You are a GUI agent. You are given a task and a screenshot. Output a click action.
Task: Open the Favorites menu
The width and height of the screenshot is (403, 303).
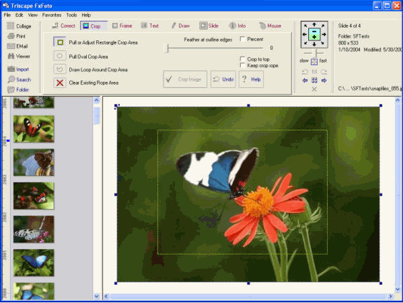[52, 15]
